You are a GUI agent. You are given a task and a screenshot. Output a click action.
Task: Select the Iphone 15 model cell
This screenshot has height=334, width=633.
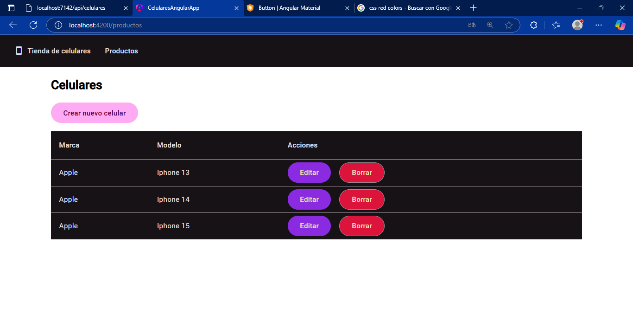click(173, 226)
